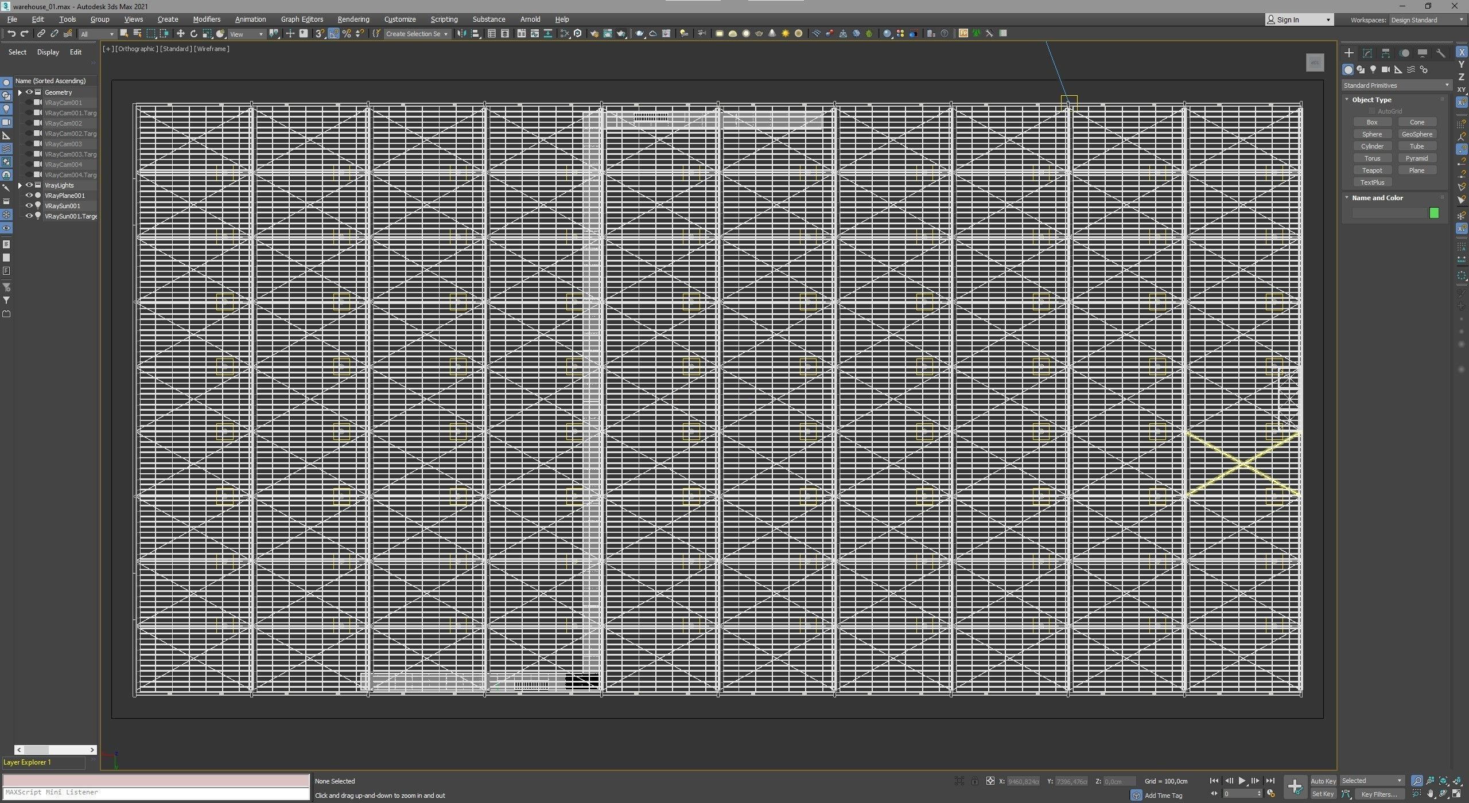Open the Modify panel tab icon
This screenshot has width=1469, height=803.
pos(1367,53)
